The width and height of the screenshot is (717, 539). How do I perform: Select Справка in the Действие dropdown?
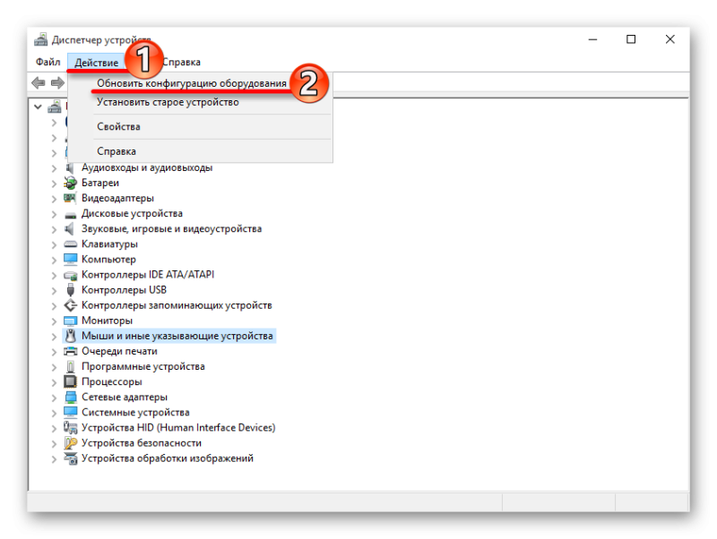[117, 151]
